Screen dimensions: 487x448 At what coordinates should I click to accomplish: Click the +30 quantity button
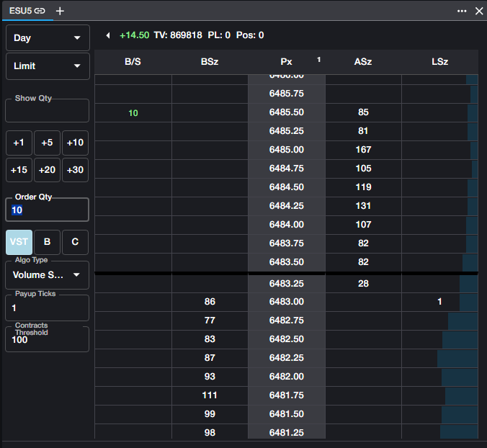click(x=75, y=170)
